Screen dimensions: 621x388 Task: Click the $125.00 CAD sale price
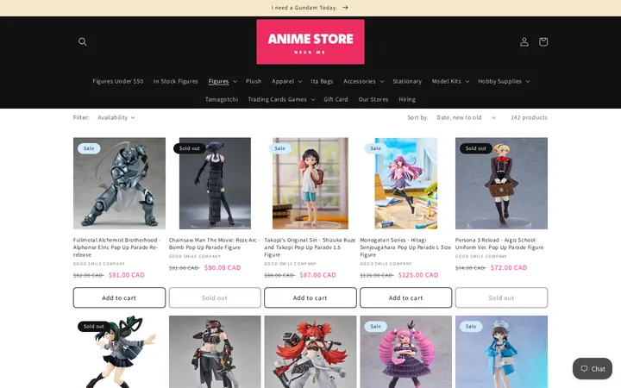pyautogui.click(x=418, y=275)
